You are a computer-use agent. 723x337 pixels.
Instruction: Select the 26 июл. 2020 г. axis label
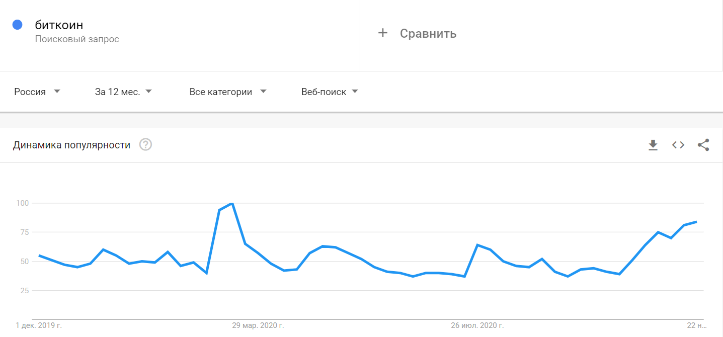pyautogui.click(x=477, y=325)
